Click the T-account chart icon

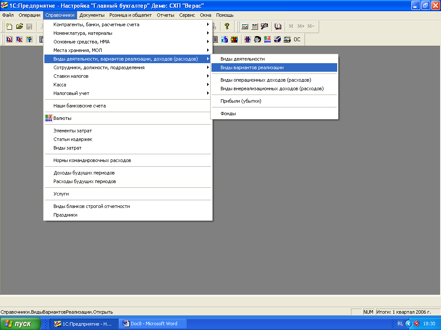coord(29,39)
